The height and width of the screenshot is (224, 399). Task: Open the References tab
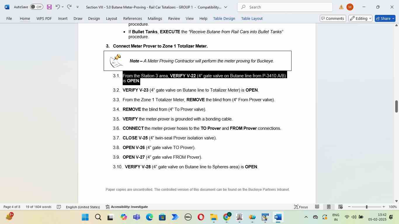tap(133, 18)
